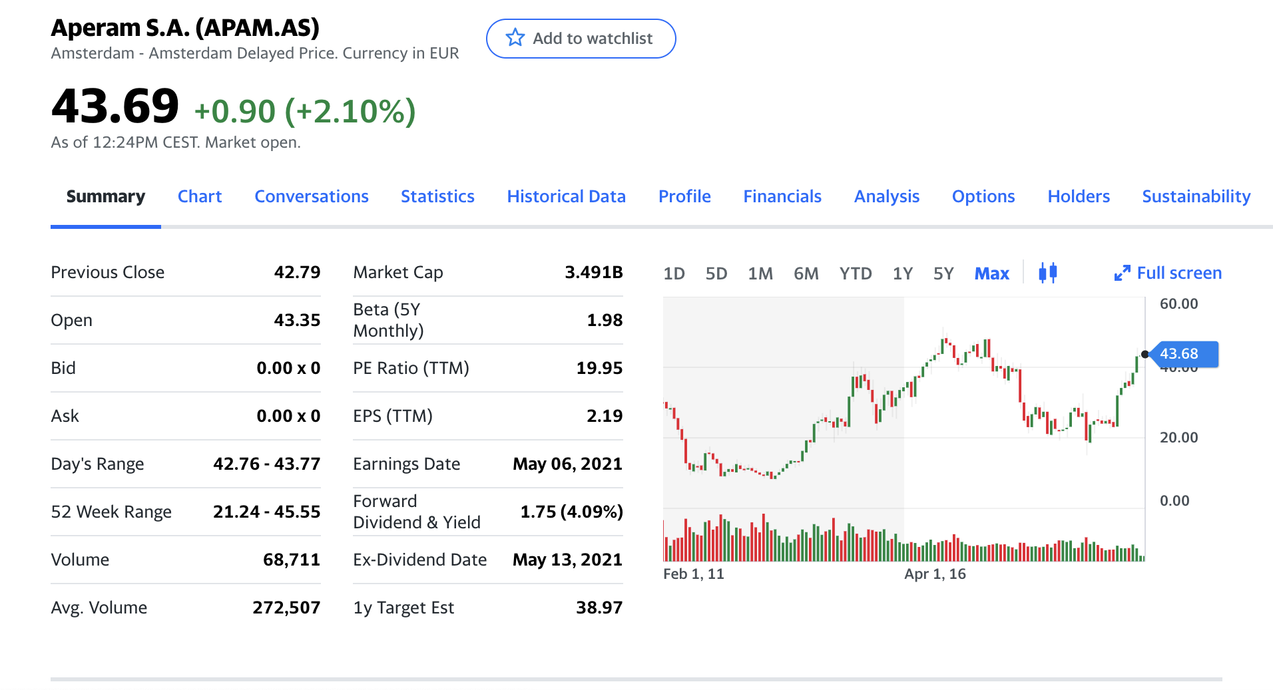1273x690 pixels.
Task: Click the Aperam S.A. (APAM.AS) heading
Action: 185,28
